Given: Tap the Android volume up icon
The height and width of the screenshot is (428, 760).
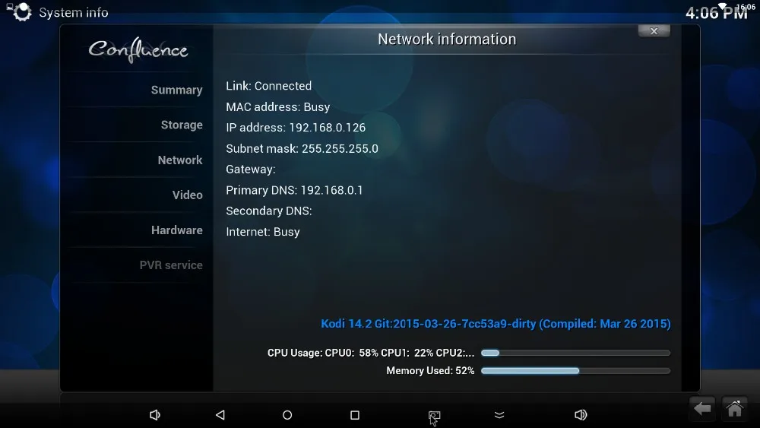Looking at the screenshot, I should click(x=581, y=415).
